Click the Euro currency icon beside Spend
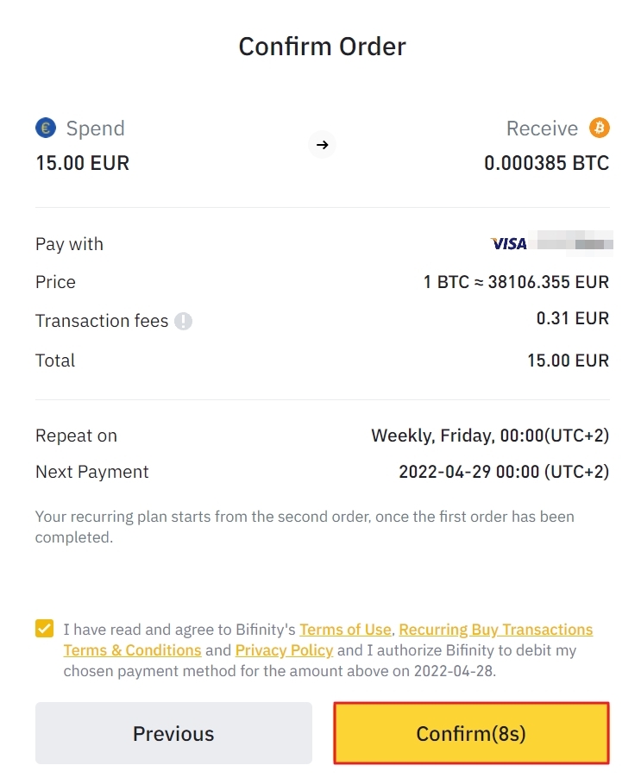 46,129
